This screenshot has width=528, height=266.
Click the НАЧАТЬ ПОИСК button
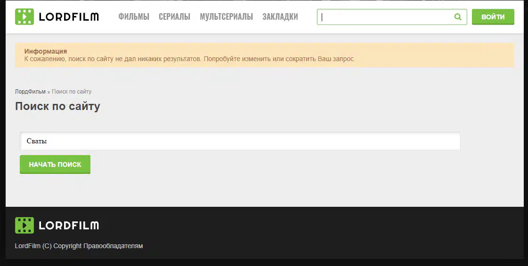tap(55, 164)
